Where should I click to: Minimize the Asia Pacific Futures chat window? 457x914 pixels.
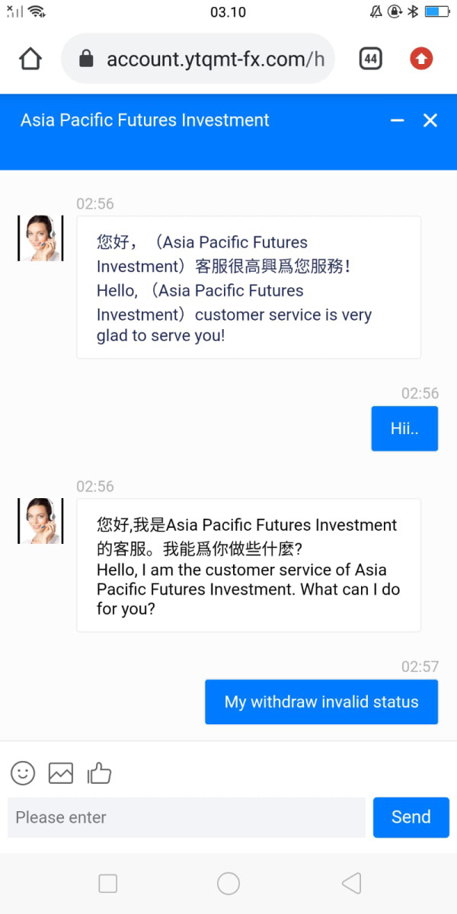397,120
